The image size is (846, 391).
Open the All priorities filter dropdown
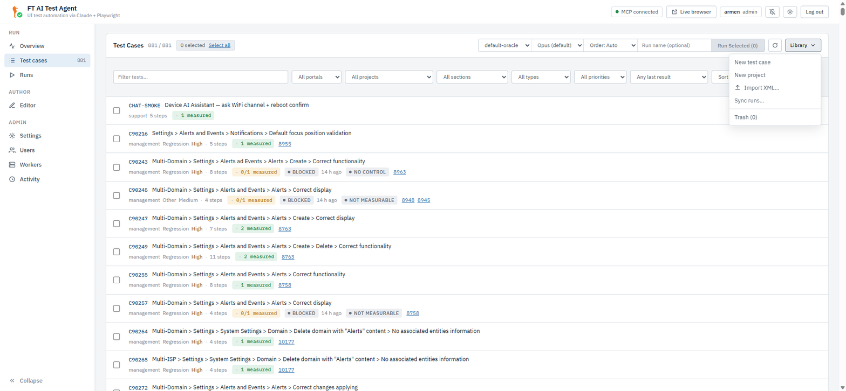click(x=601, y=77)
